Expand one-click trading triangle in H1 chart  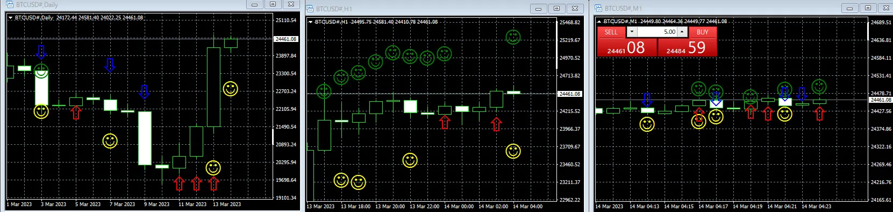(x=310, y=22)
